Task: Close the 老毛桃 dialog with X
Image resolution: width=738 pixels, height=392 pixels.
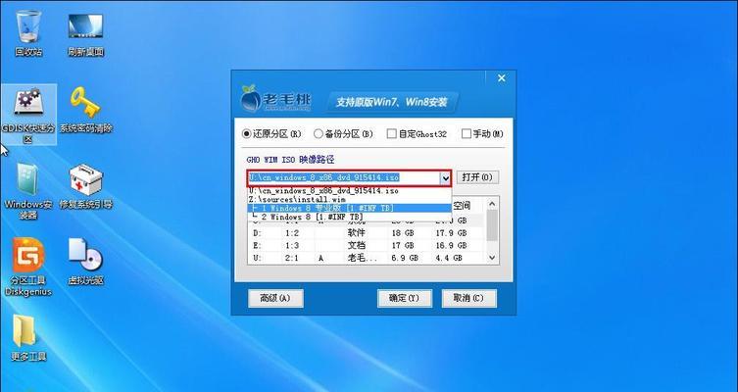Action: click(502, 78)
